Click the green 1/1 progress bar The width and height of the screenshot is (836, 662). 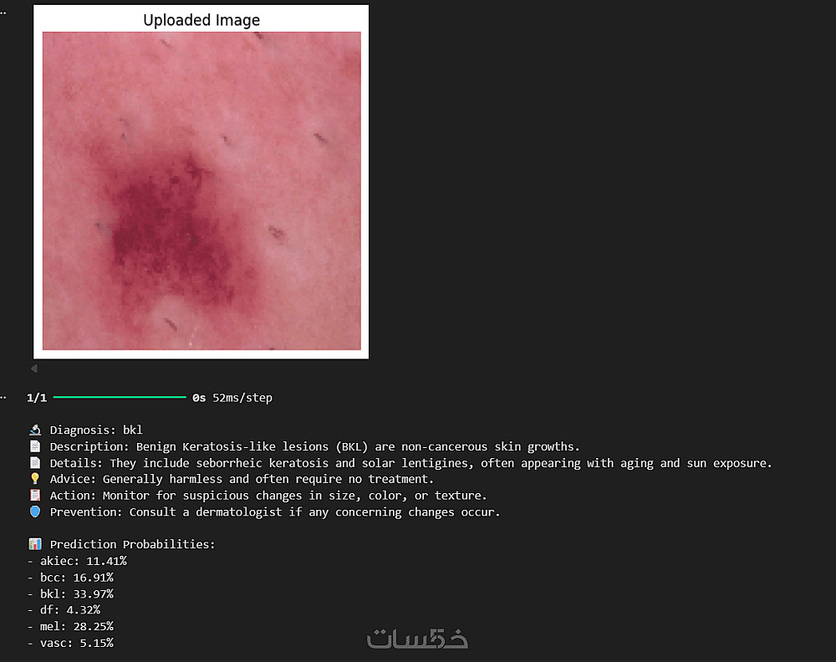(x=120, y=397)
